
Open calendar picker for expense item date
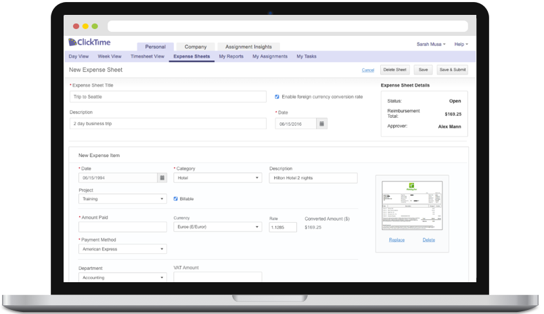click(x=162, y=178)
